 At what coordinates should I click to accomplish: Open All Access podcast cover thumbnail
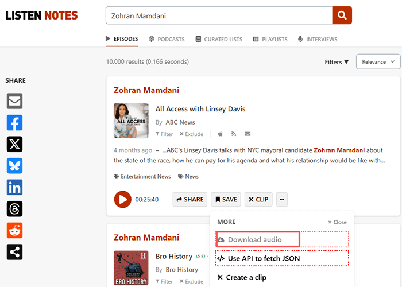click(131, 121)
